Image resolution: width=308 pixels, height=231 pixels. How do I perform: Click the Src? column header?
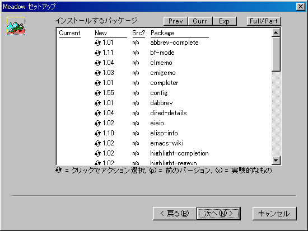(139, 33)
